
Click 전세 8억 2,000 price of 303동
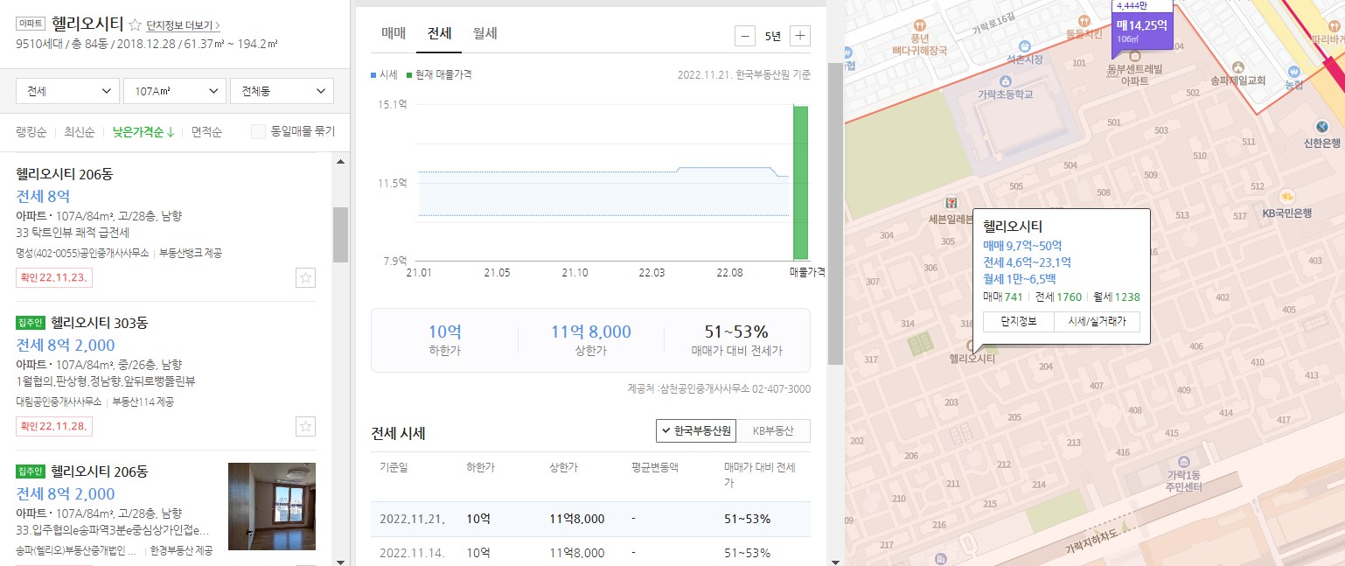tap(66, 345)
